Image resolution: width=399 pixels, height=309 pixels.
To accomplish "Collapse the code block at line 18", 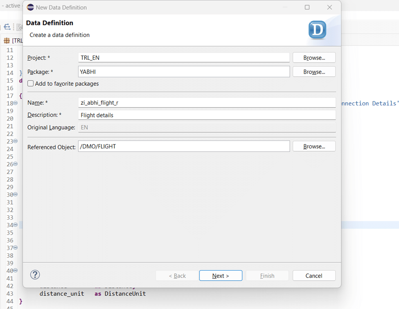I will pyautogui.click(x=16, y=103).
